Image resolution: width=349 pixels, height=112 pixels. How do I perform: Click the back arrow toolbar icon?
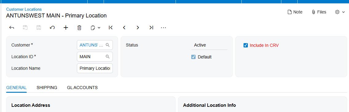12,28
